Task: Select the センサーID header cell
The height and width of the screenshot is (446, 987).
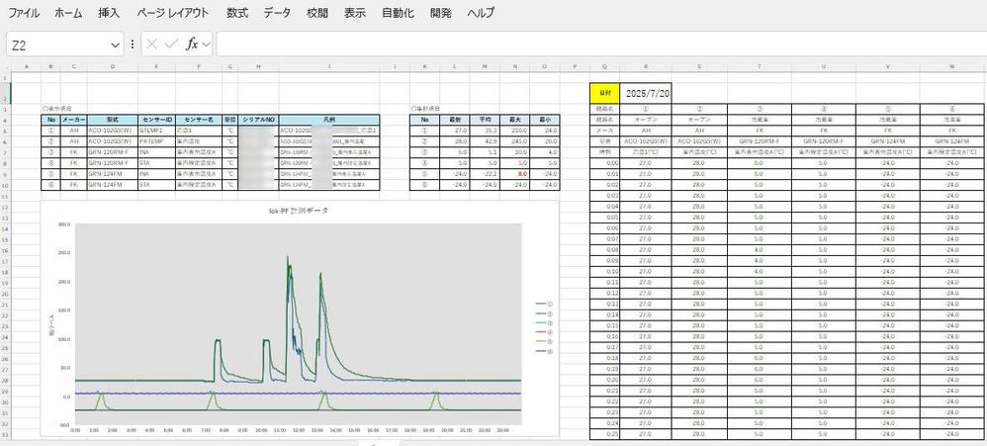Action: pyautogui.click(x=156, y=120)
